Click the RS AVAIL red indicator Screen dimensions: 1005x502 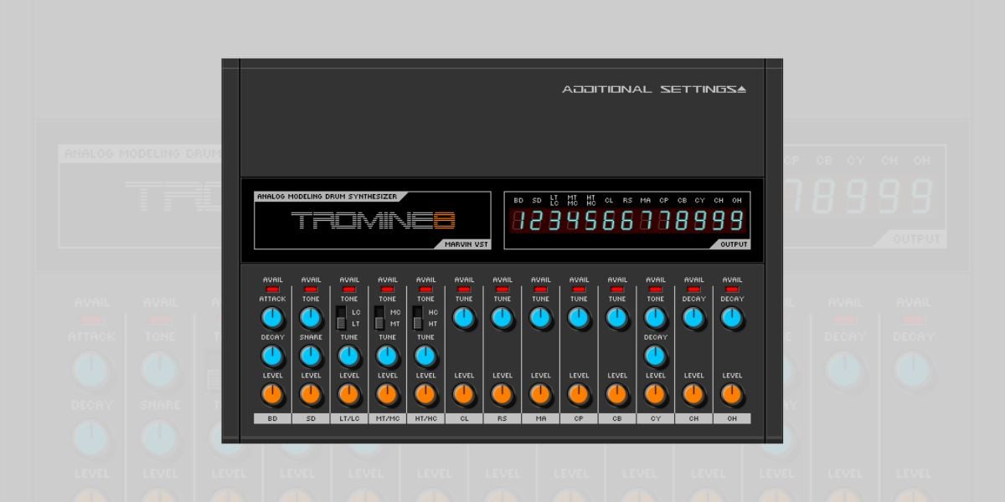(x=502, y=289)
